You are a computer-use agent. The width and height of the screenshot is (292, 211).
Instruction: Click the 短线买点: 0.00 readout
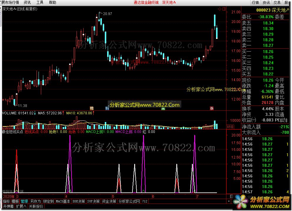(x=36, y=132)
